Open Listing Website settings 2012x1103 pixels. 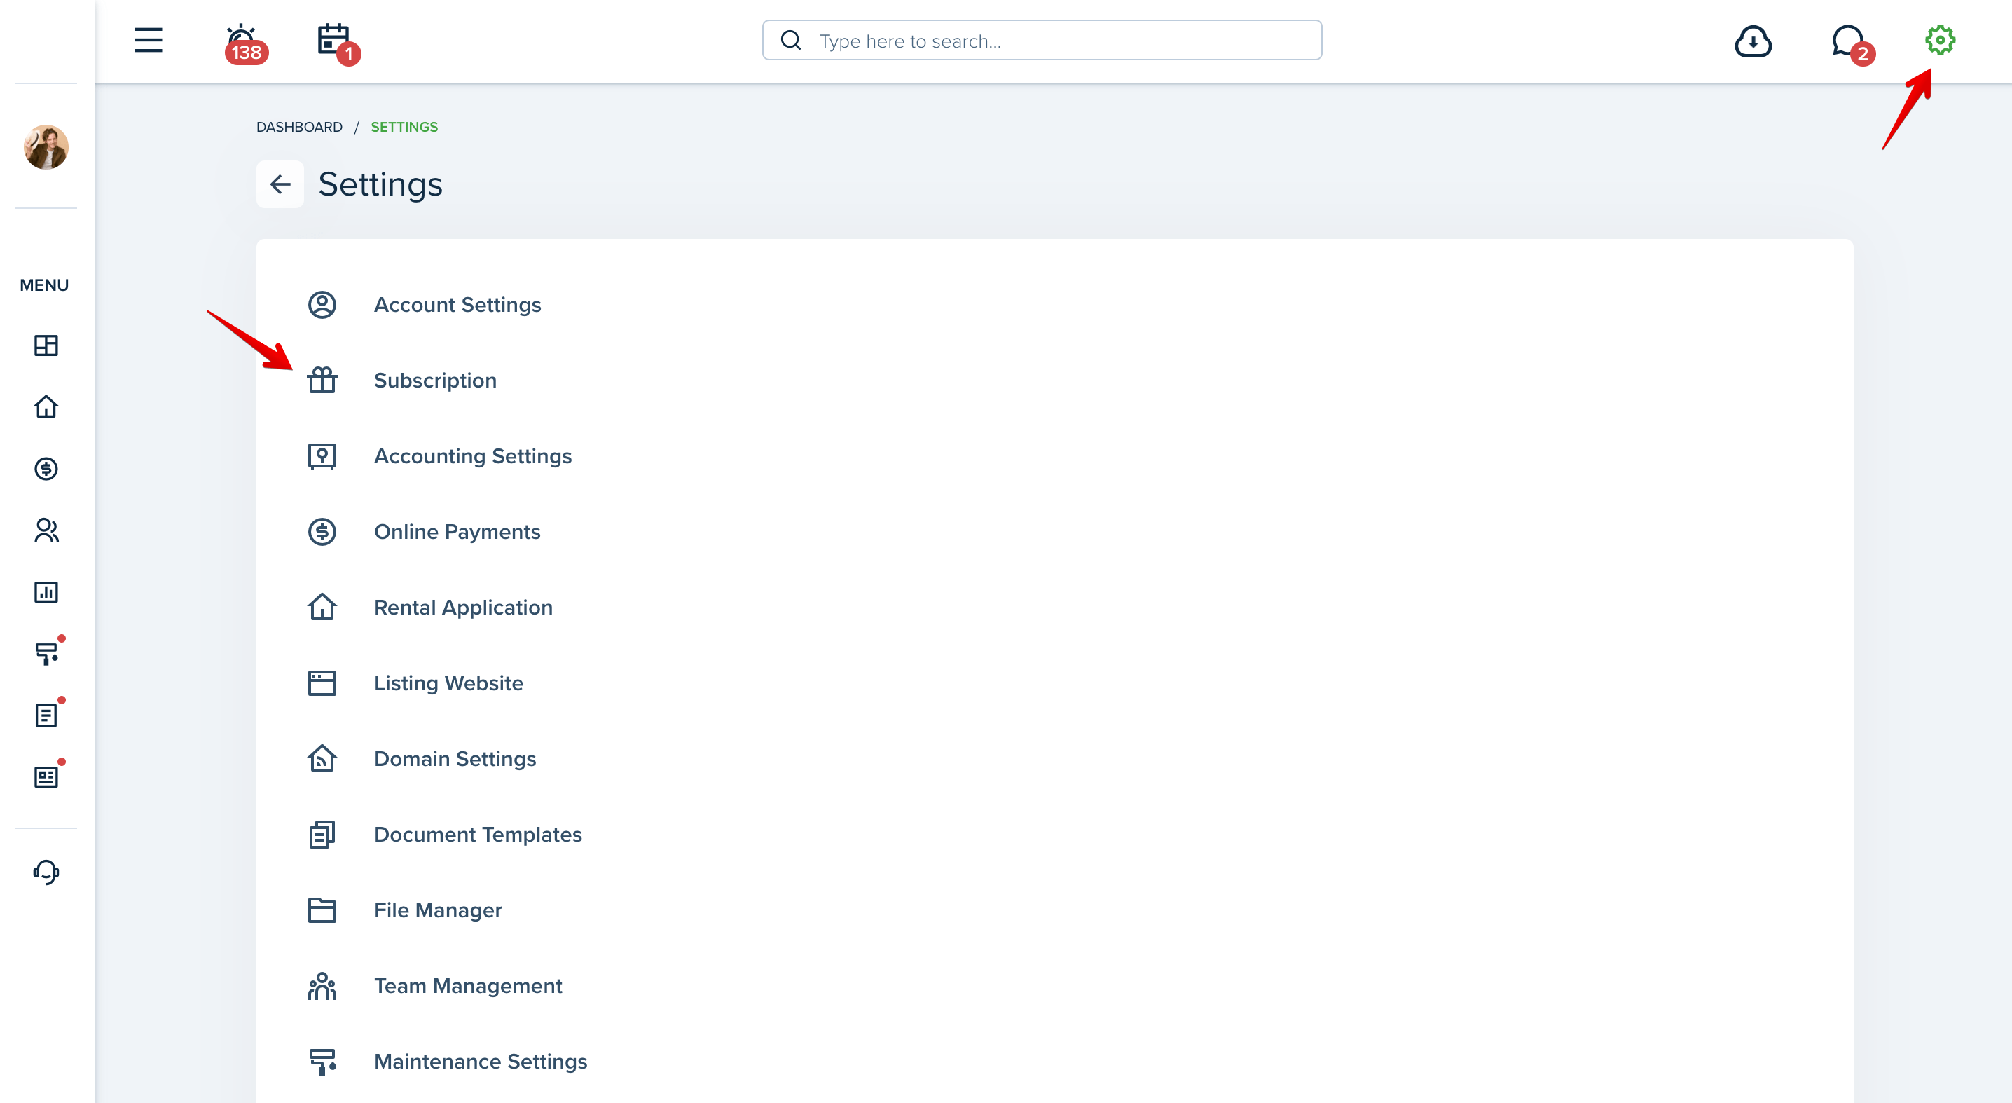click(448, 683)
